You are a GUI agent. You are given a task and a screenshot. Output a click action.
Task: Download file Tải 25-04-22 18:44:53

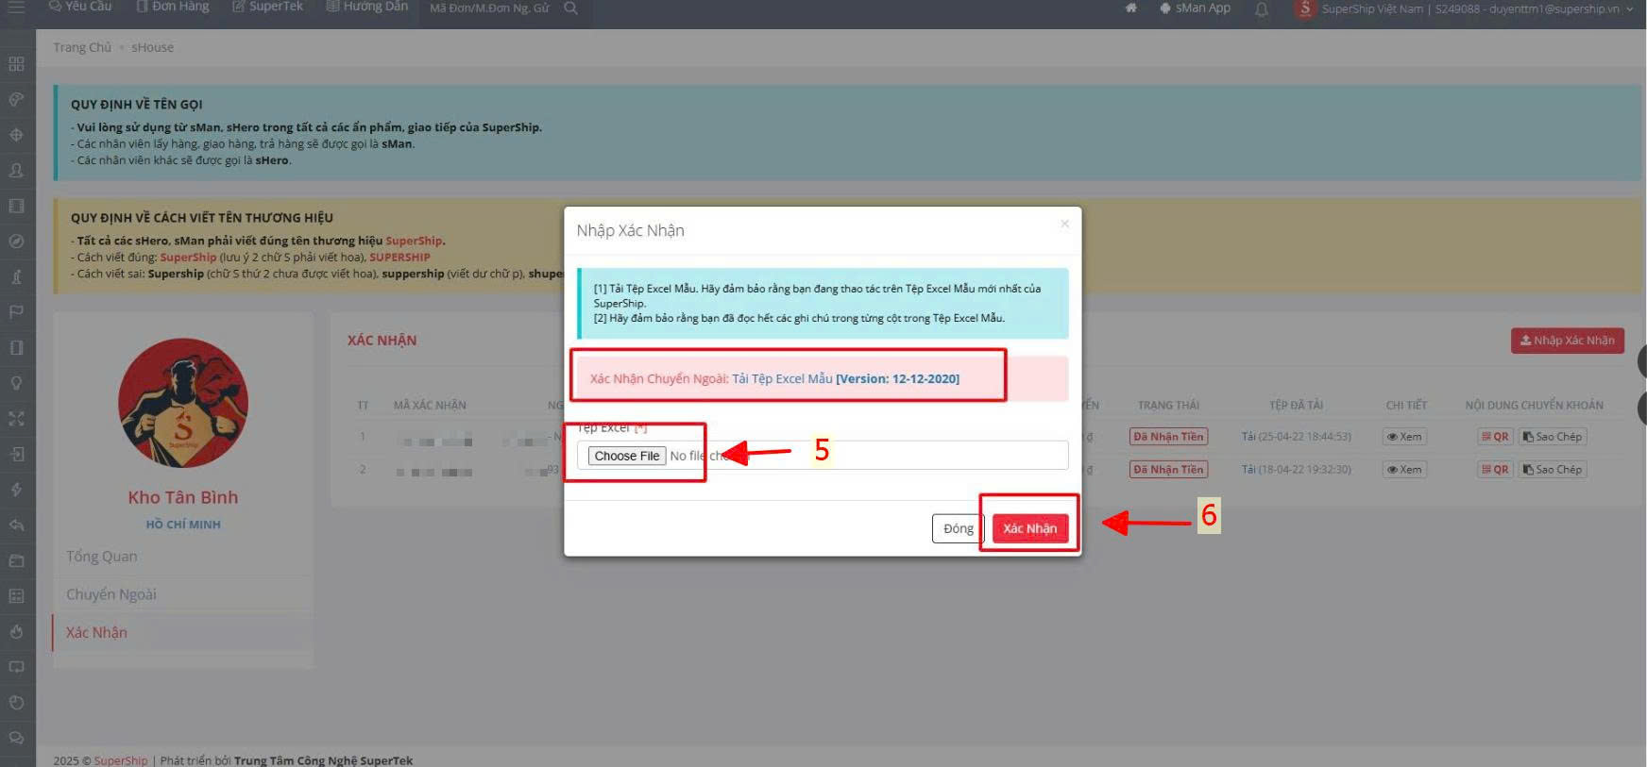(x=1296, y=437)
